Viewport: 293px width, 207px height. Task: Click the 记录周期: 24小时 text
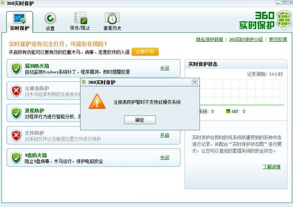[x=265, y=74]
